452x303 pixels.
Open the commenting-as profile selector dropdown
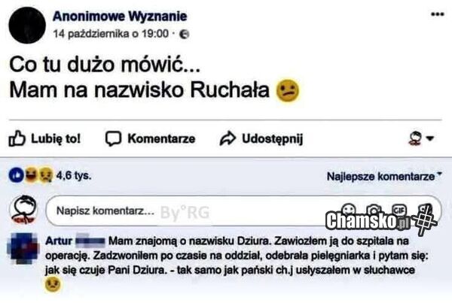(421, 138)
